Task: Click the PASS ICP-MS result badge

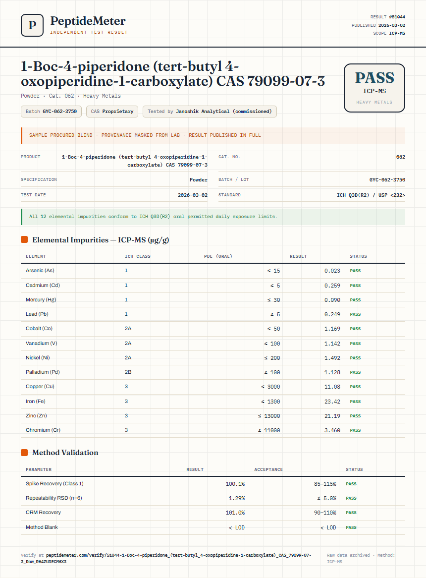Action: (374, 88)
